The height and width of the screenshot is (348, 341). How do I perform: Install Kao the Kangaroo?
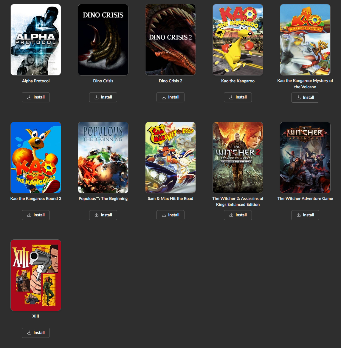238,97
